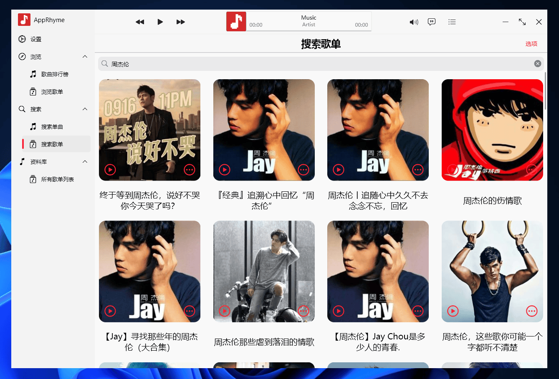
Task: Close the AppRhyme window
Action: [x=539, y=22]
